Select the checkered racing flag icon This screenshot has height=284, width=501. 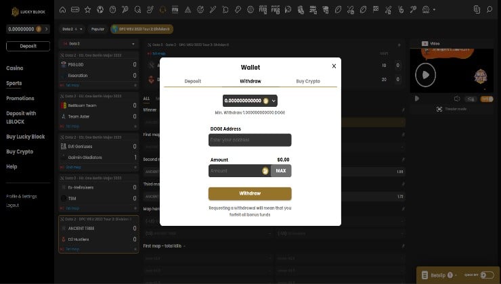pos(376,10)
